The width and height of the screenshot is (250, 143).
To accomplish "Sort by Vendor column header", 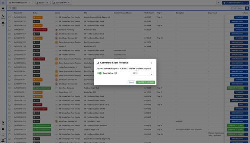I will 57,13.
